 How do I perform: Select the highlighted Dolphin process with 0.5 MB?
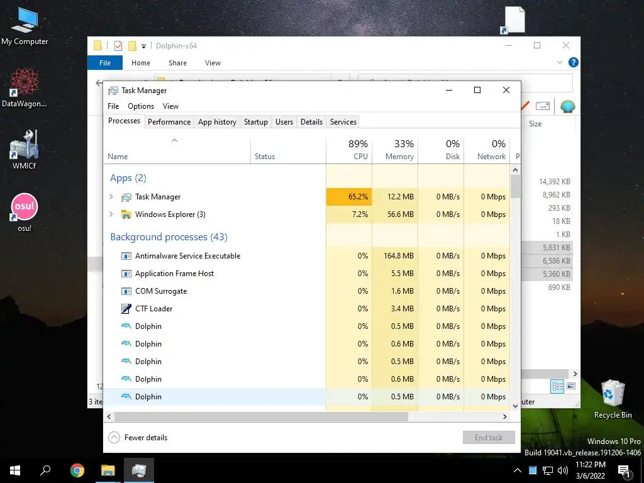pyautogui.click(x=307, y=397)
